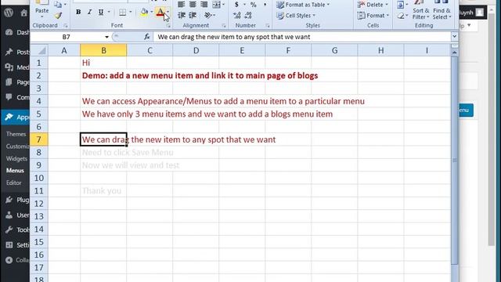Click Increase Decimal icon
This screenshot has width=501, height=282.
coord(236,16)
